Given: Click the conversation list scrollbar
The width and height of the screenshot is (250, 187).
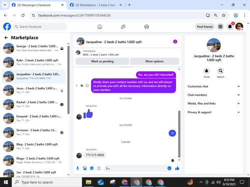Looking at the screenshot, I should [68, 80].
